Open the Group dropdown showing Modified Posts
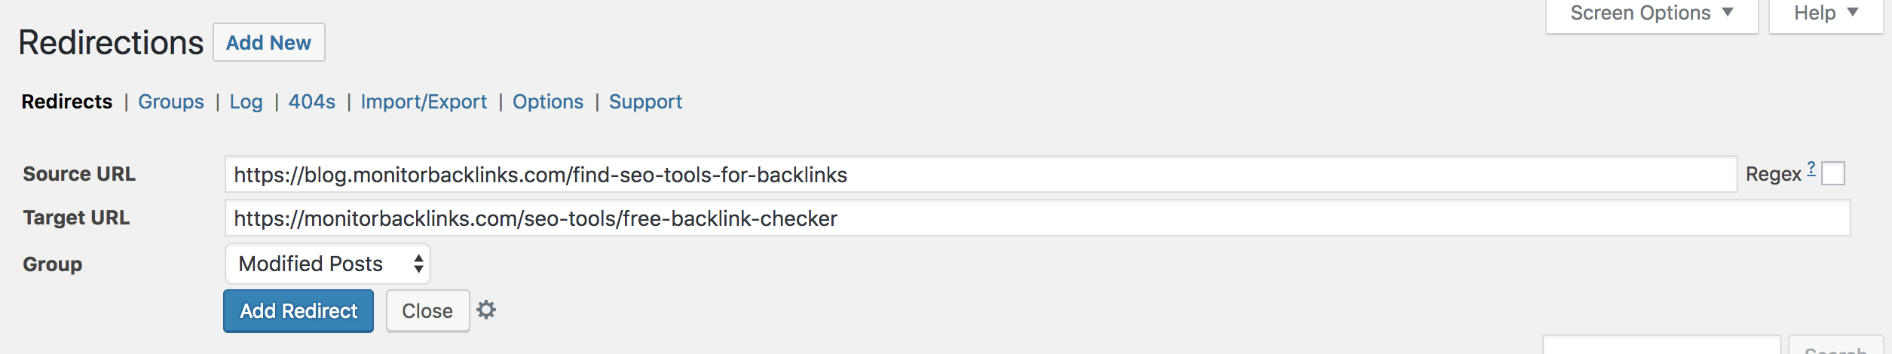Image resolution: width=1892 pixels, height=354 pixels. (328, 264)
